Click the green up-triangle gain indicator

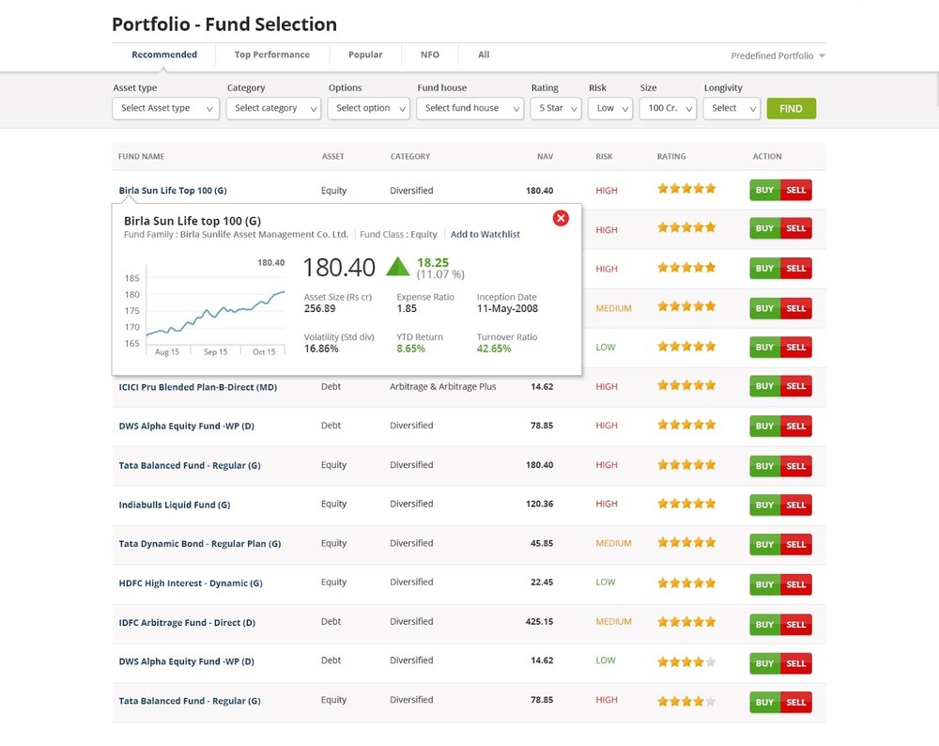tap(397, 267)
